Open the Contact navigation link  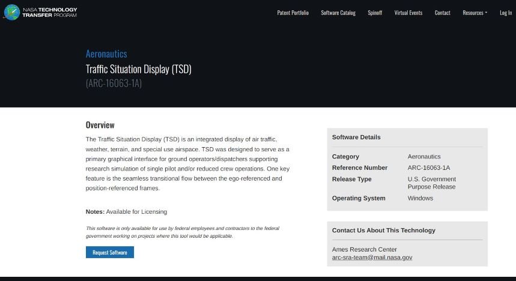(x=442, y=13)
